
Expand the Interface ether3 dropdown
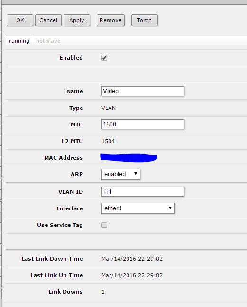(x=138, y=208)
